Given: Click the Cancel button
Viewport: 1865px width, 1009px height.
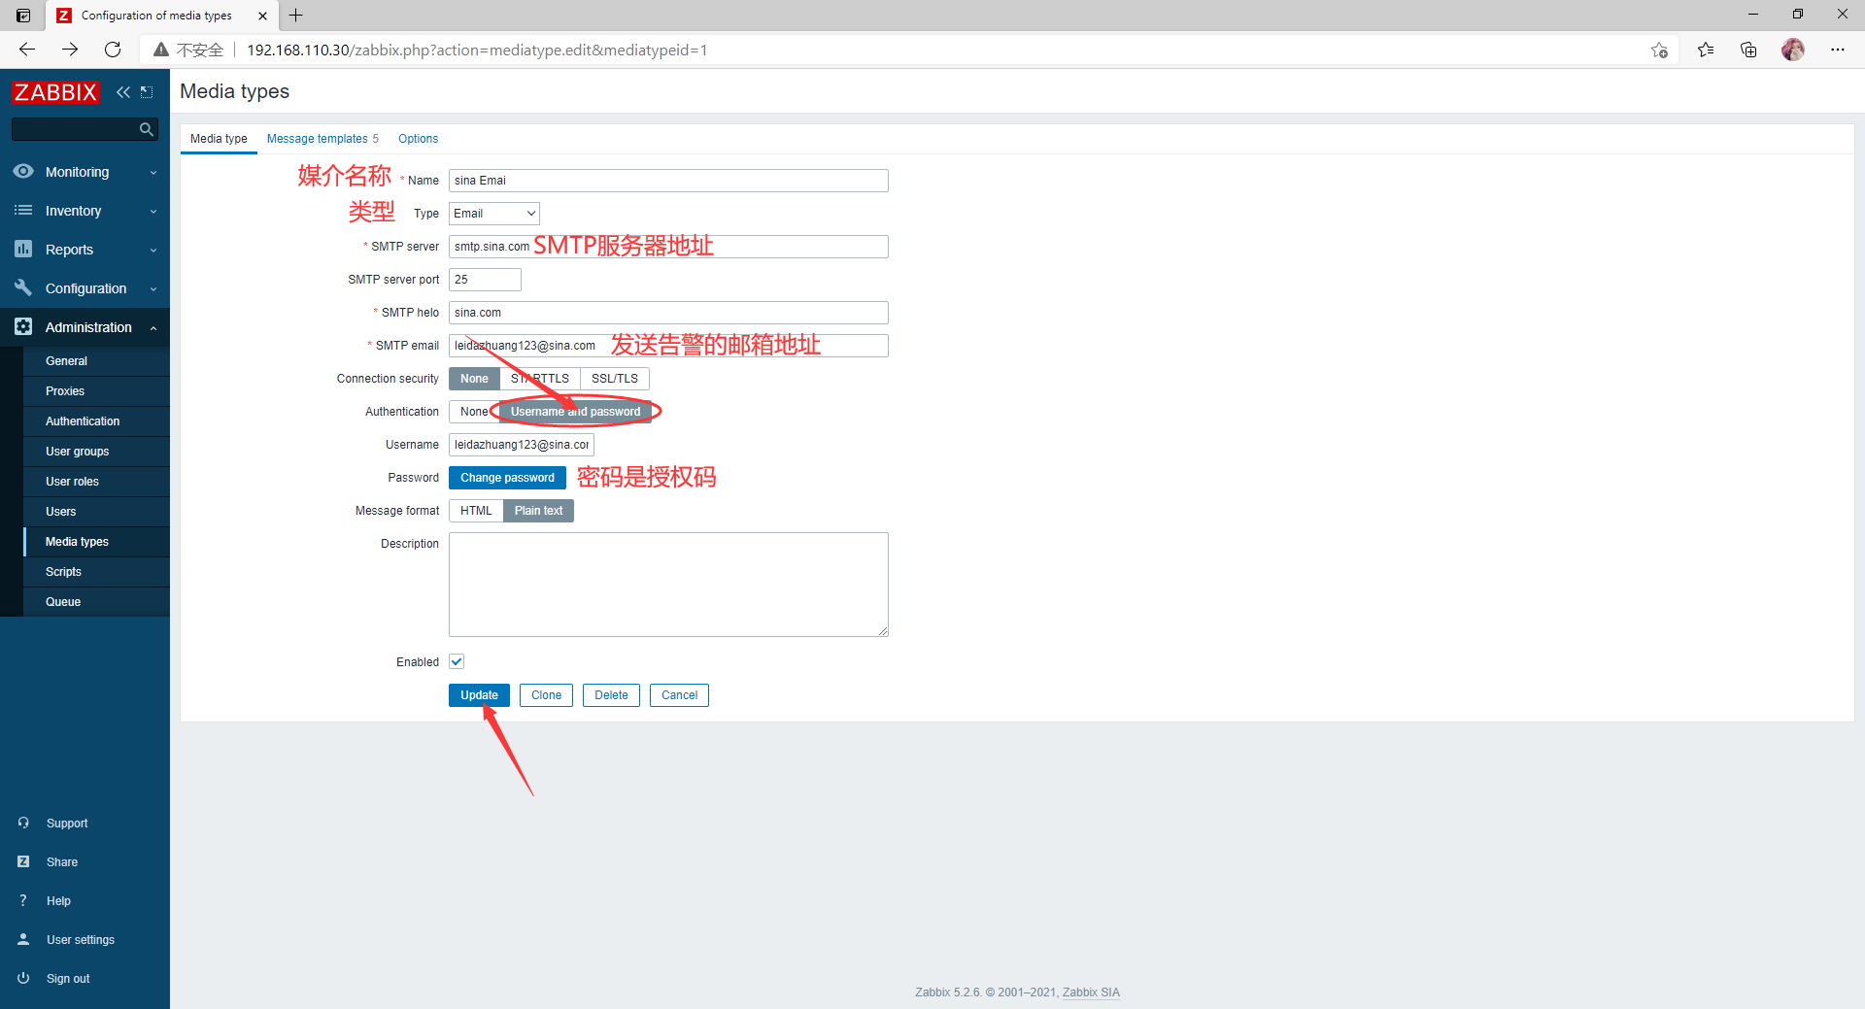Looking at the screenshot, I should tap(679, 695).
